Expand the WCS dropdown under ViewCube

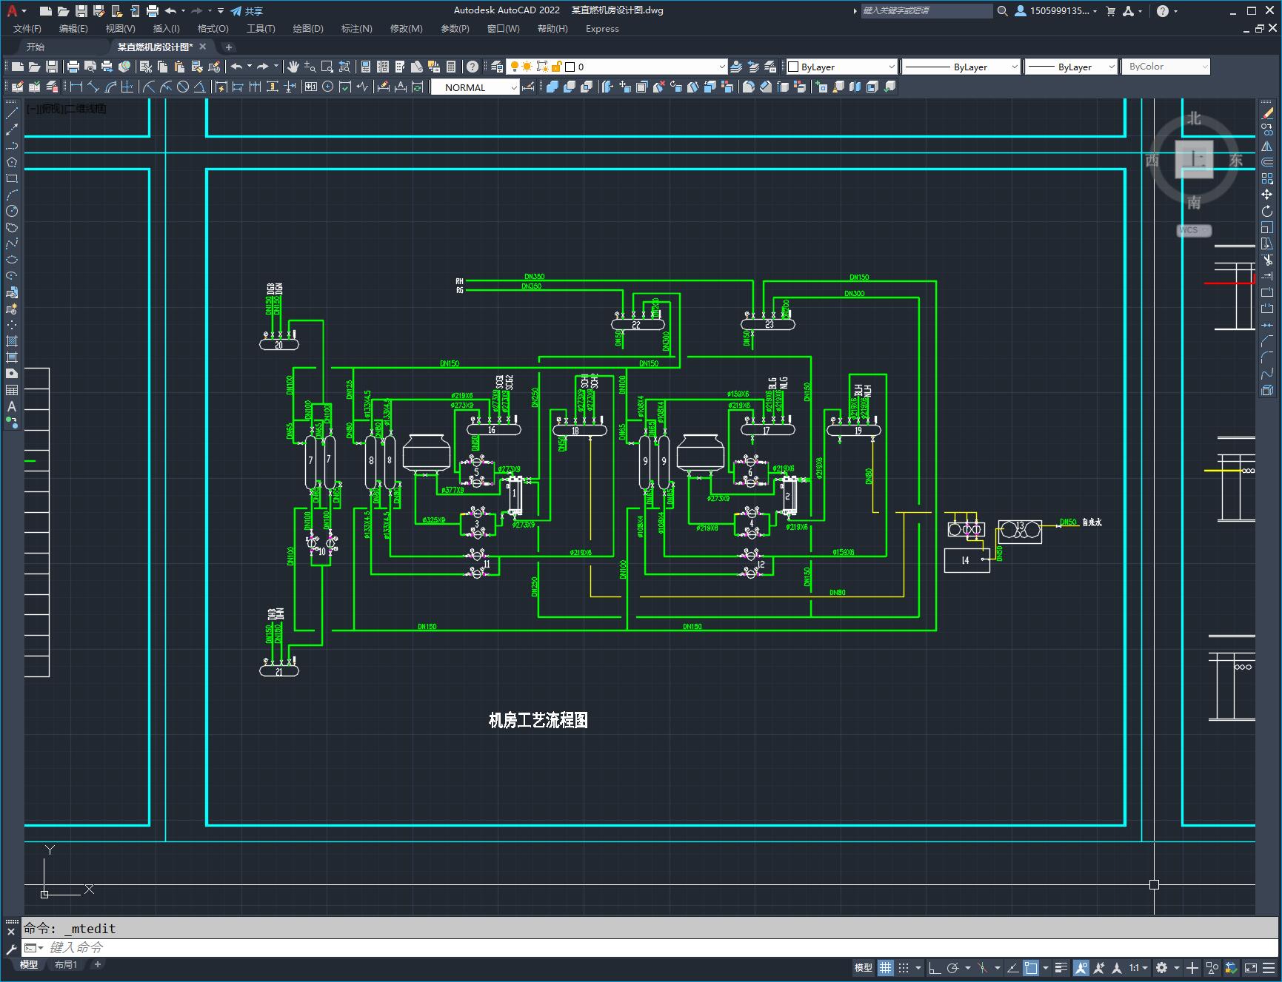coord(1194,230)
